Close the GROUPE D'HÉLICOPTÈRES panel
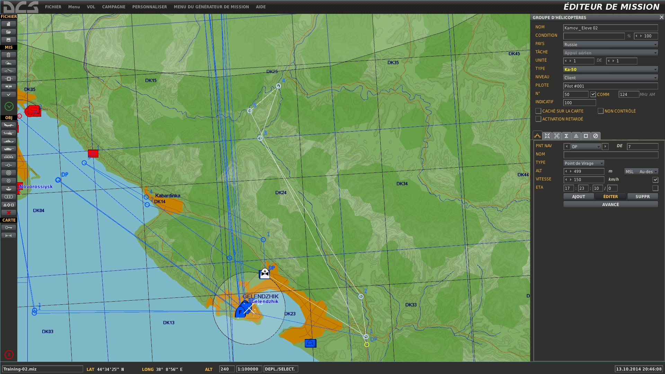The height and width of the screenshot is (374, 665). coord(661,17)
